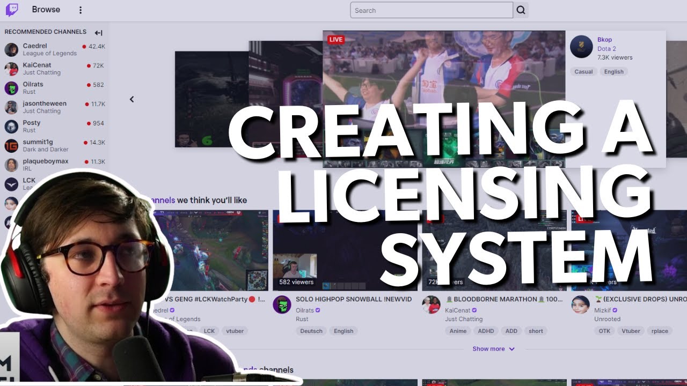
Task: Open the Twitch home logo
Action: pyautogui.click(x=12, y=10)
